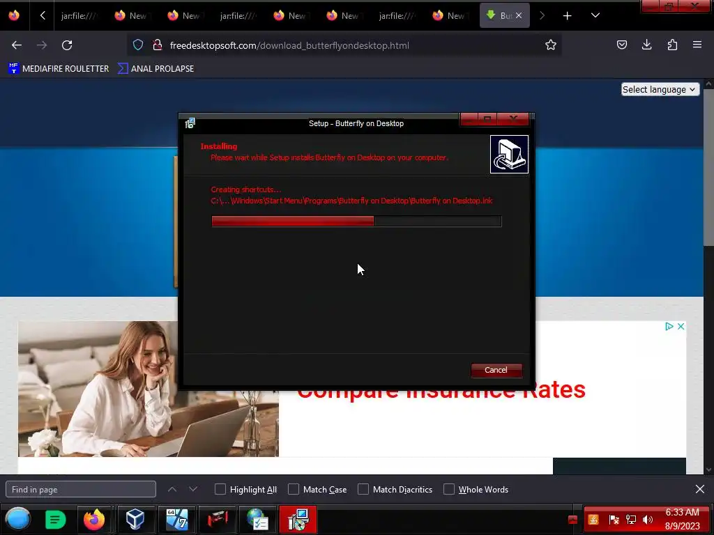
Task: Jump to previous find match arrow
Action: (x=172, y=490)
